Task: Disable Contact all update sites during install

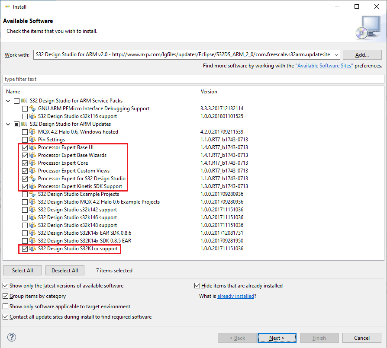Action: point(6,316)
